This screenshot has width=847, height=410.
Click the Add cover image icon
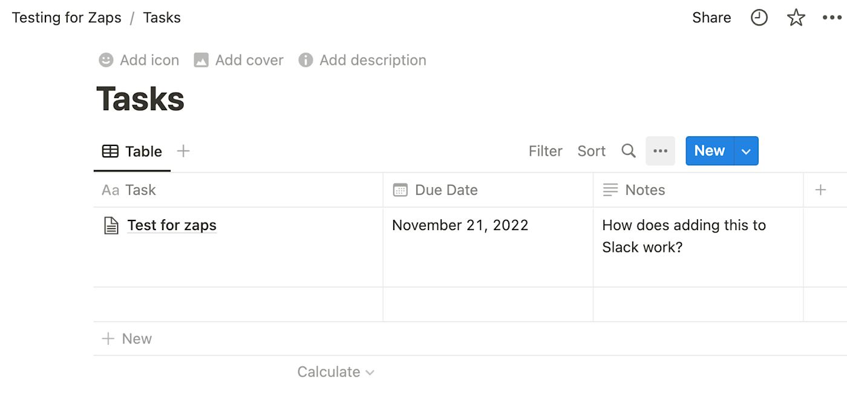pos(201,60)
